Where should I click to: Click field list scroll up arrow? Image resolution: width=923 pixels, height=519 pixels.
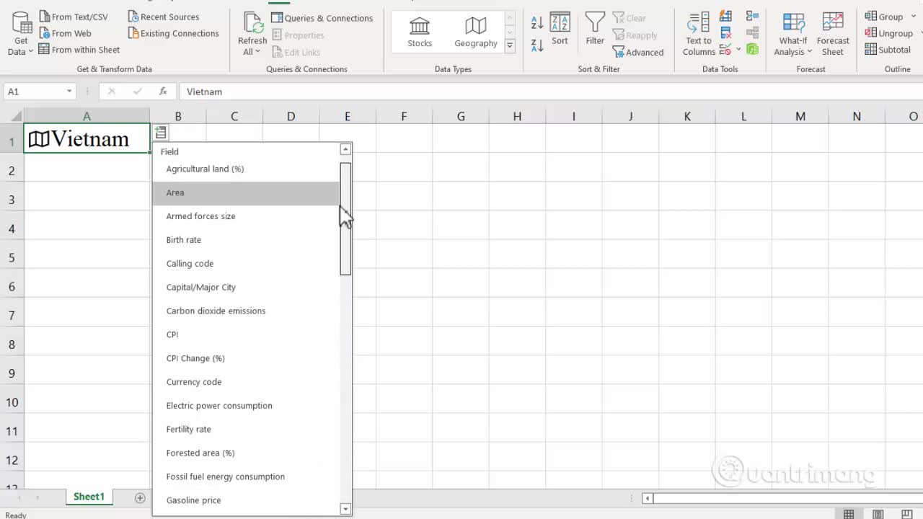coord(345,149)
